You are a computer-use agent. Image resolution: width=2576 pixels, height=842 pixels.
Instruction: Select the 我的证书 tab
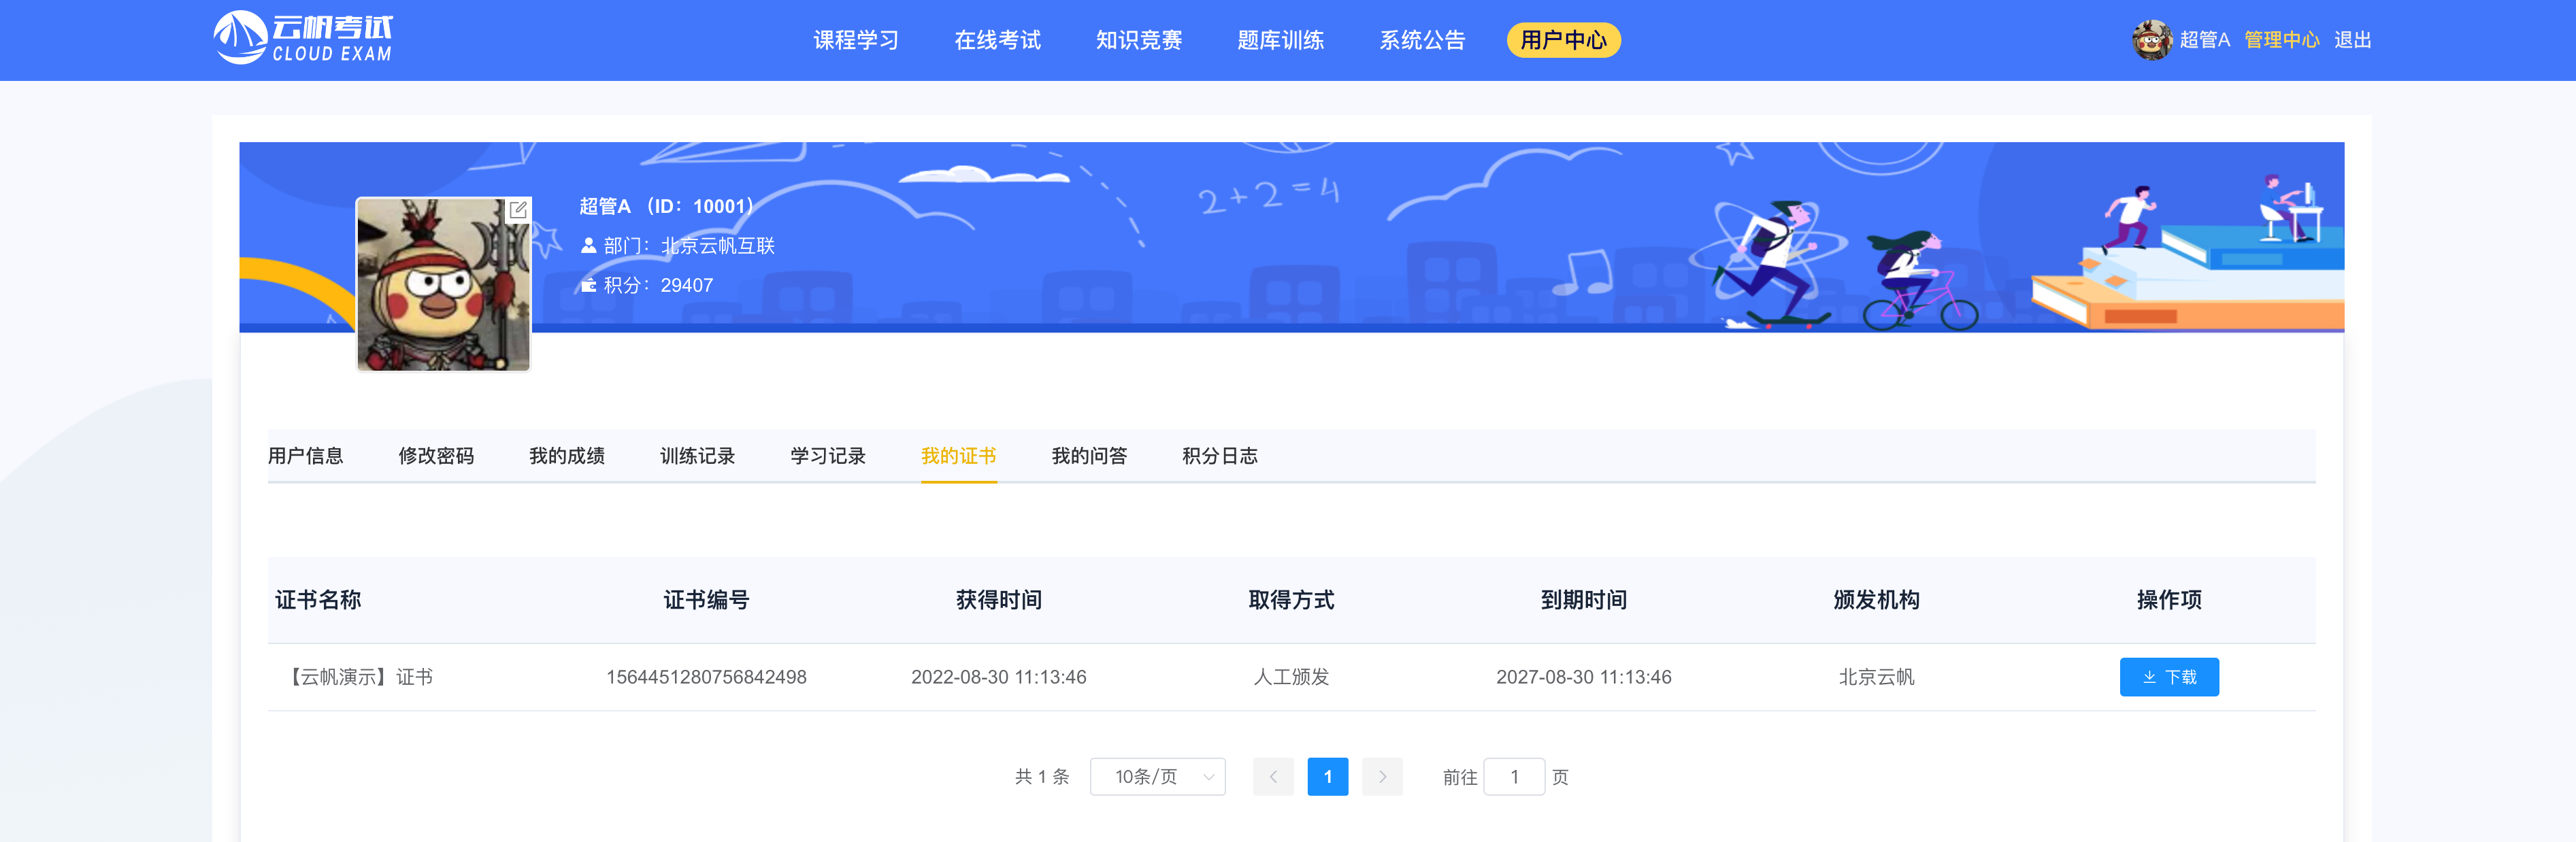(958, 456)
